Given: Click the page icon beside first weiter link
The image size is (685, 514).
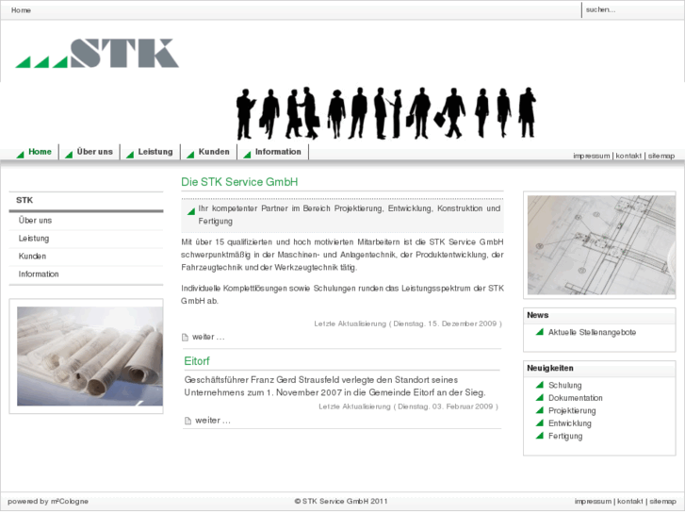Looking at the screenshot, I should (x=185, y=338).
